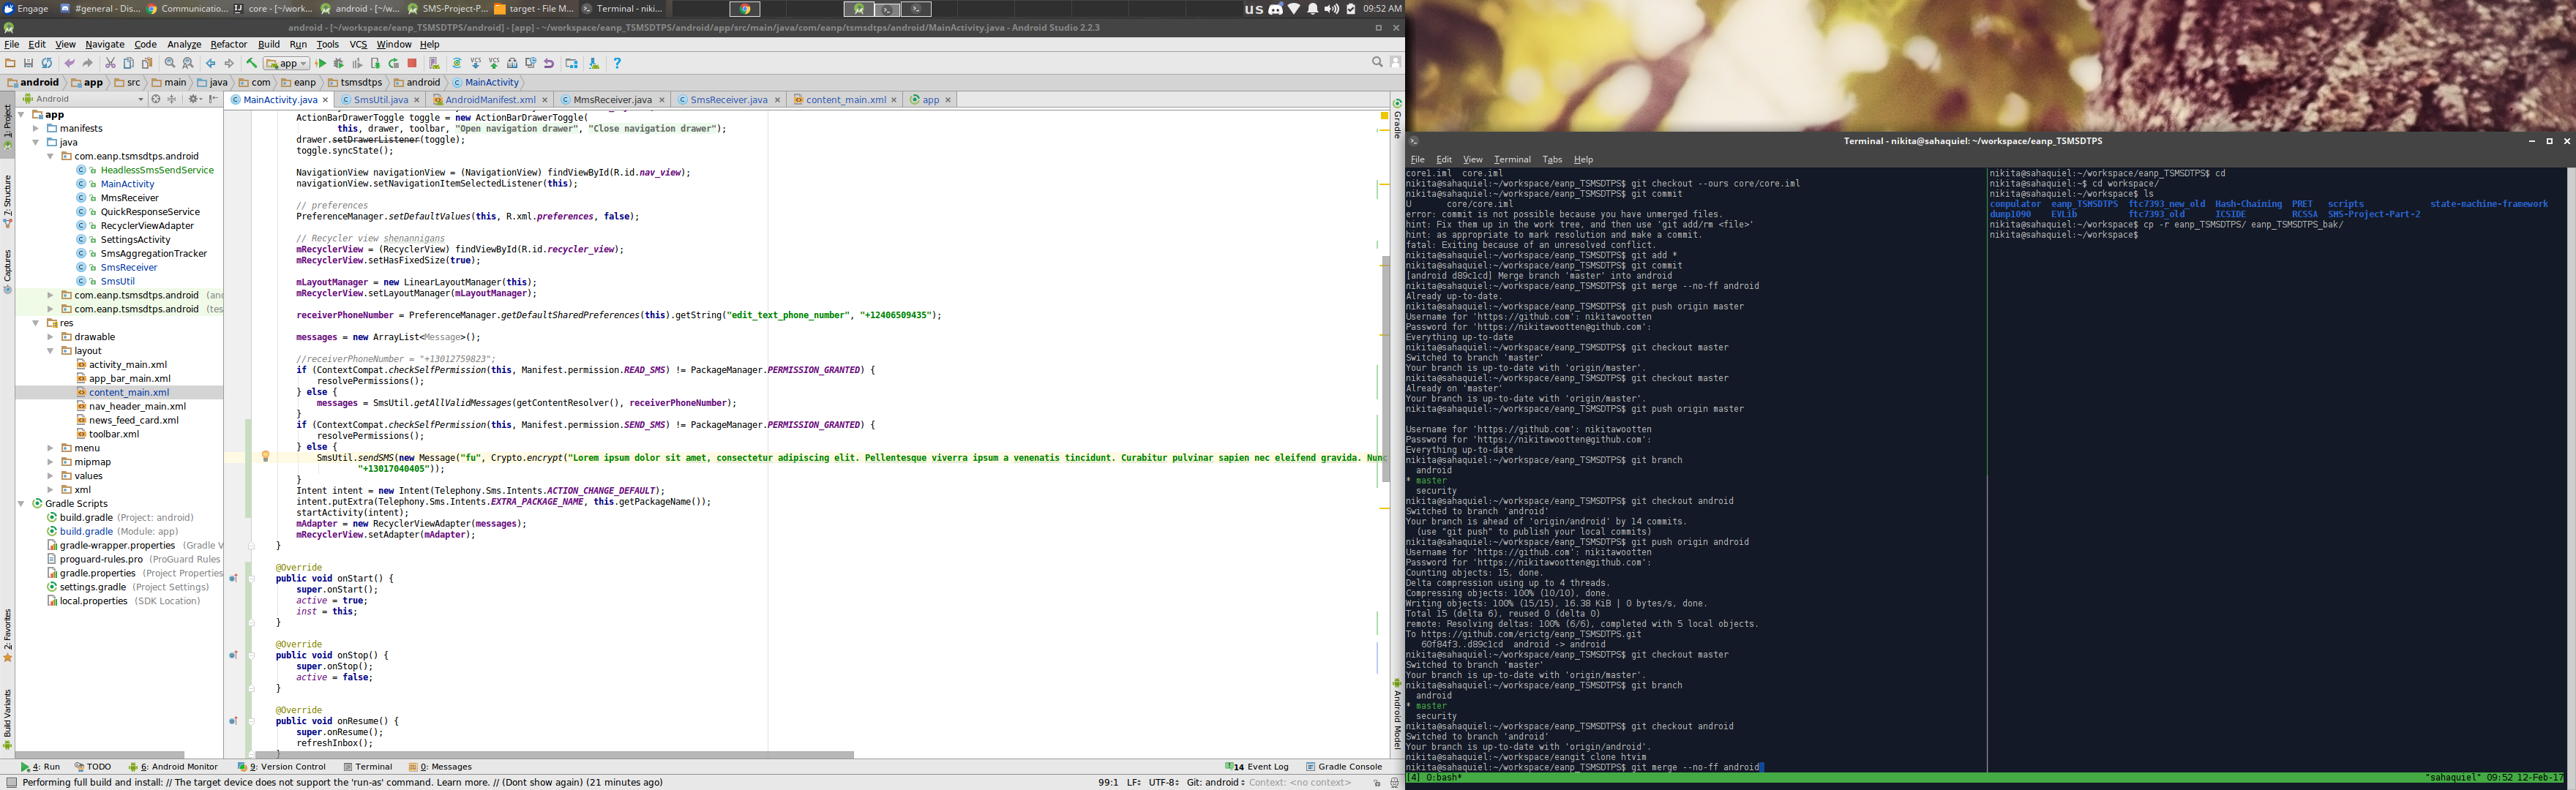This screenshot has height=790, width=2576.
Task: Click the intention light bulb in gutter
Action: 265,456
